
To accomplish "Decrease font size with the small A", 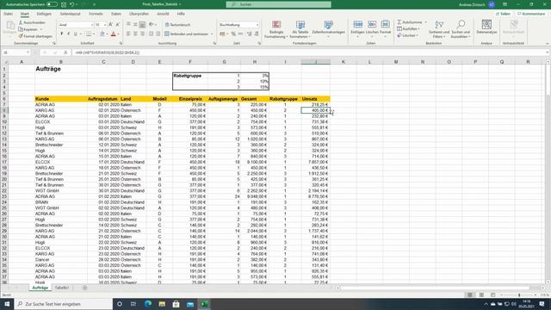I will [117, 25].
